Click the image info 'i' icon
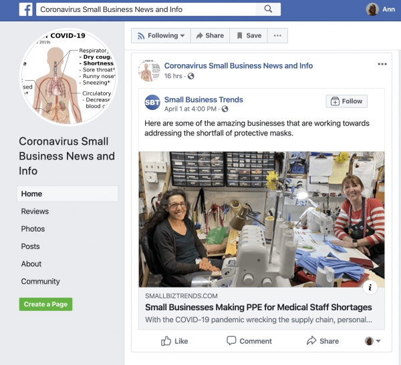This screenshot has width=401, height=365. [370, 288]
